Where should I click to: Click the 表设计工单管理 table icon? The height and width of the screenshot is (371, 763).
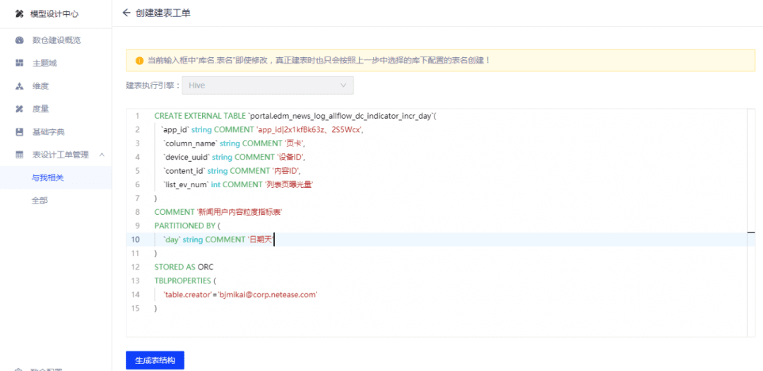point(20,155)
